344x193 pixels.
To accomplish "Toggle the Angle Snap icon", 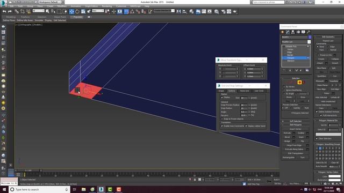I will [132, 11].
